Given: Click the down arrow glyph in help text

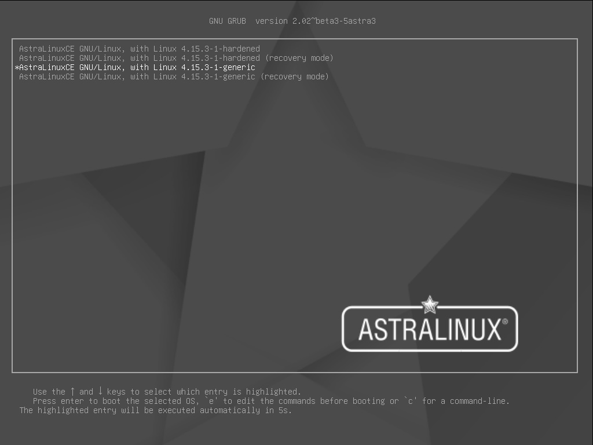Looking at the screenshot, I should coord(100,391).
